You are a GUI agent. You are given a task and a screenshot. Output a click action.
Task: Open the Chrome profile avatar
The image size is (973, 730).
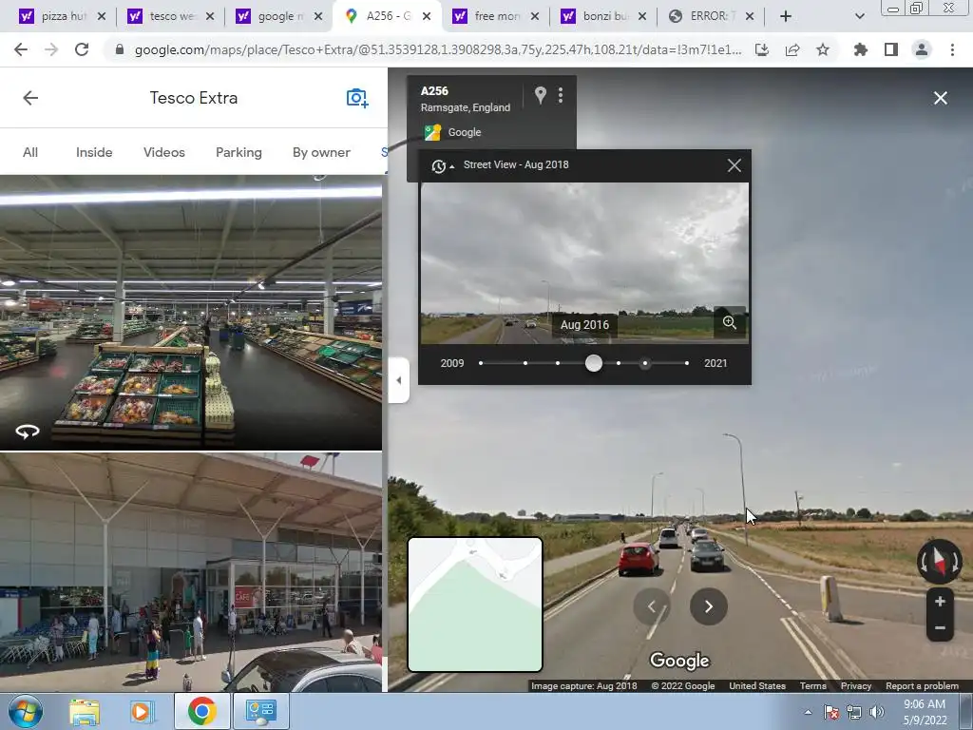coord(922,49)
